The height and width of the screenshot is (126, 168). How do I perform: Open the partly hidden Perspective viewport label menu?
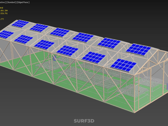pos(3,2)
